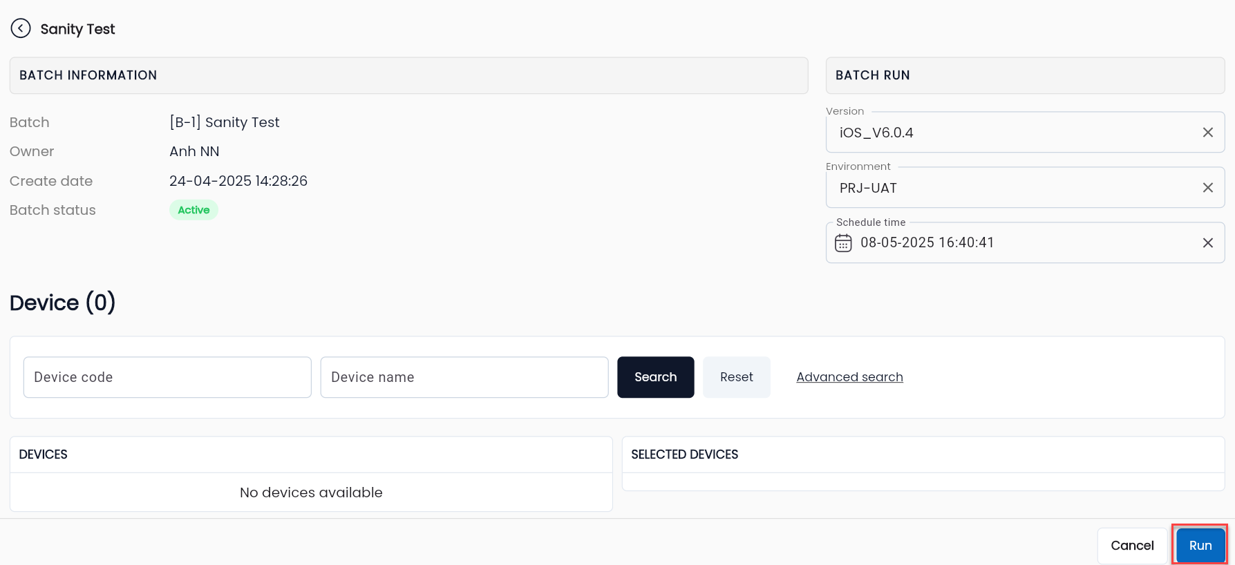1235x565 pixels.
Task: Clear the Environment field with its X icon
Action: (x=1207, y=188)
